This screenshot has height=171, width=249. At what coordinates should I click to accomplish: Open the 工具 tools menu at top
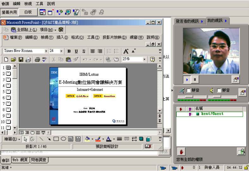coord(39,4)
